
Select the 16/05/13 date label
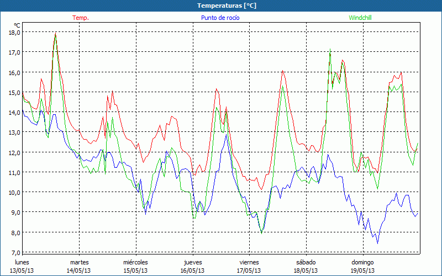tap(193, 270)
